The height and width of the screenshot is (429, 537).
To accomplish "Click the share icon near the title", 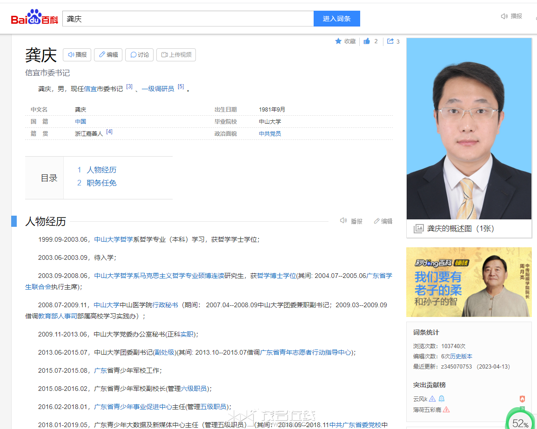I will [390, 41].
